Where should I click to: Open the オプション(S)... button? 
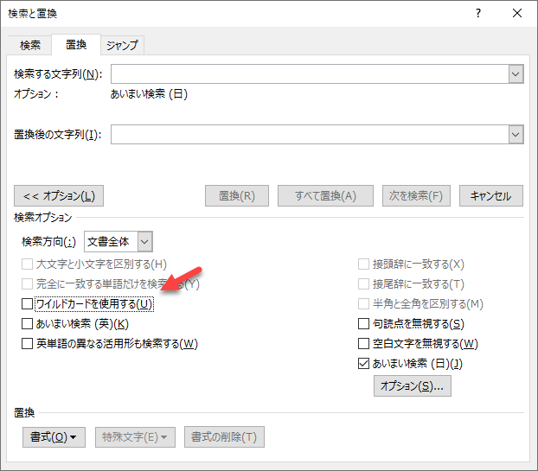pos(412,386)
